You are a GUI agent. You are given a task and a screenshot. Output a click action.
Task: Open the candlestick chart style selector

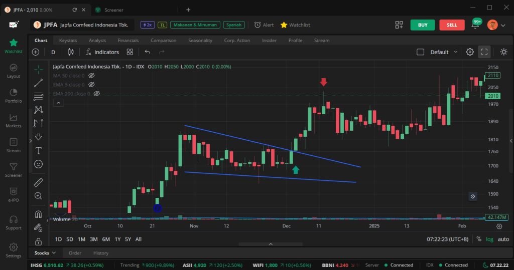71,52
